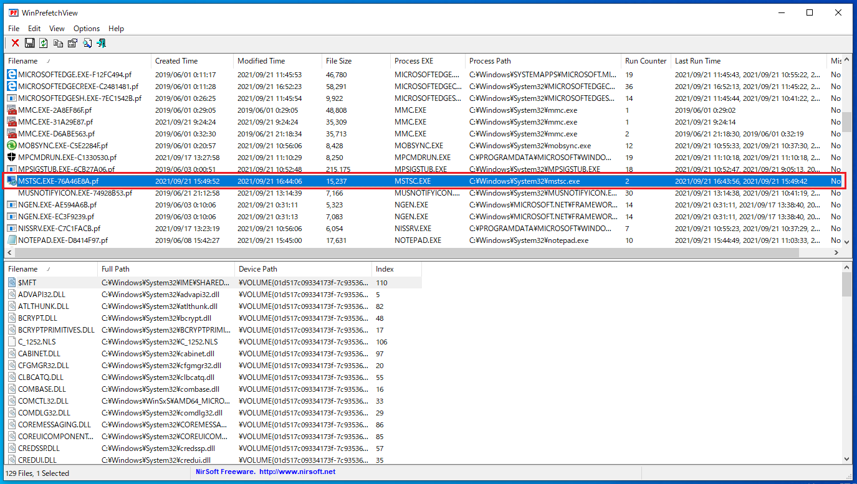Screen dimensions: 857x484
Task: Select the NGEN.EXE-EC3F9239.pf row
Action: [423, 217]
